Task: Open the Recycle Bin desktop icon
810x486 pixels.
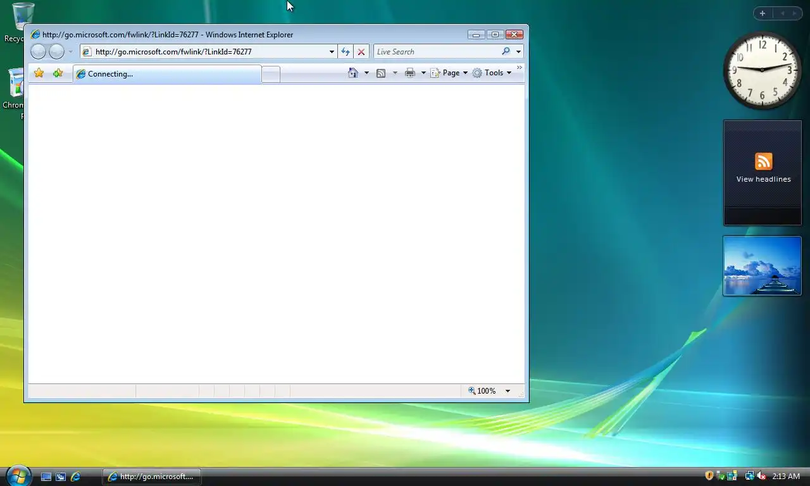Action: 23,22
